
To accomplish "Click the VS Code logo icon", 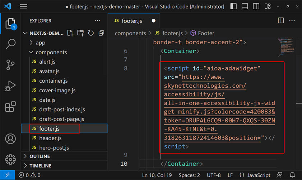I will coord(8,6).
